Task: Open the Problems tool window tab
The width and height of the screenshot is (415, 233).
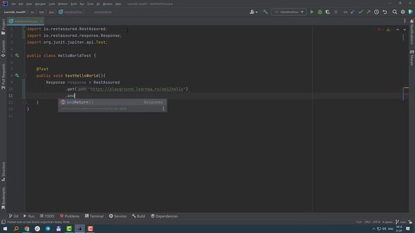Action: click(x=69, y=216)
